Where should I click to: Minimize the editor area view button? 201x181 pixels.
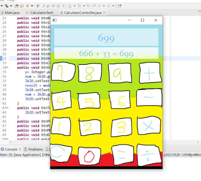pos(199,11)
